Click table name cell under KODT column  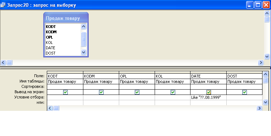(x=65, y=81)
